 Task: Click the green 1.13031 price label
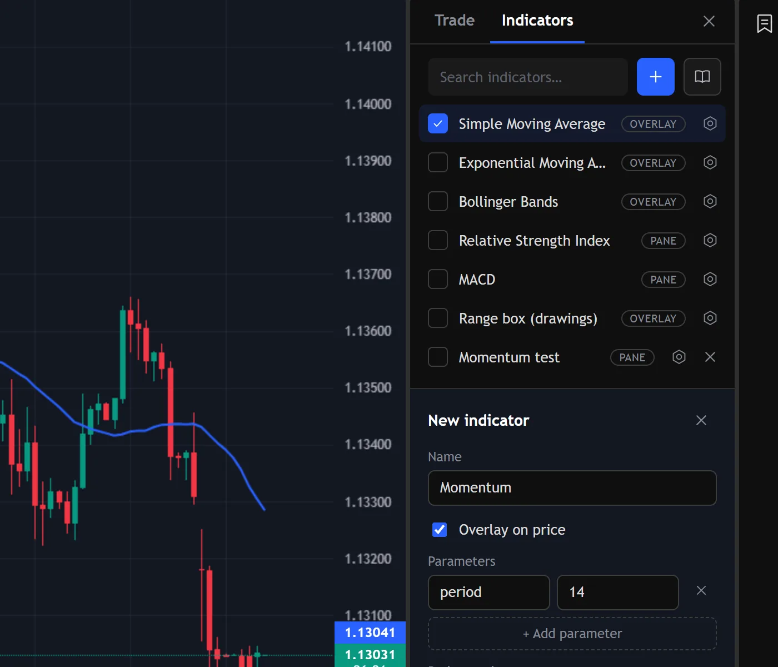click(370, 655)
